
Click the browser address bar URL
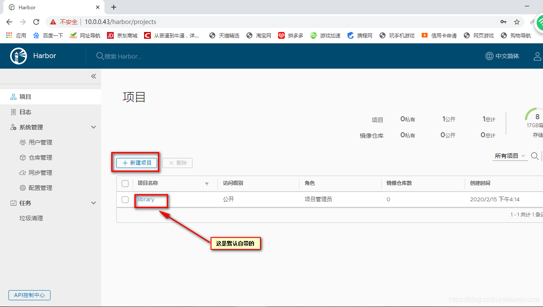(120, 22)
